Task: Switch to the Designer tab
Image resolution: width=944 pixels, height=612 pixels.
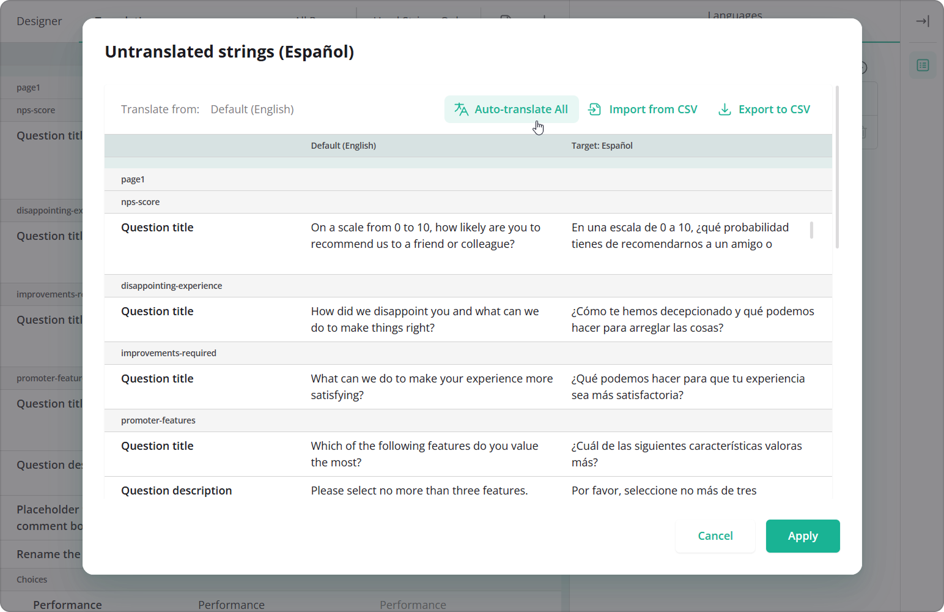Action: tap(39, 21)
